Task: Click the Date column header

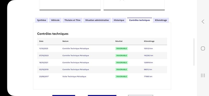Action: click(41, 41)
